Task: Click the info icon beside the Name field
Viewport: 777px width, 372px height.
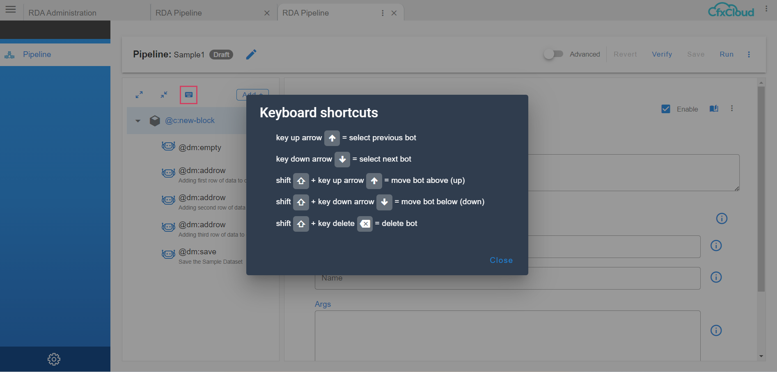Action: (716, 277)
